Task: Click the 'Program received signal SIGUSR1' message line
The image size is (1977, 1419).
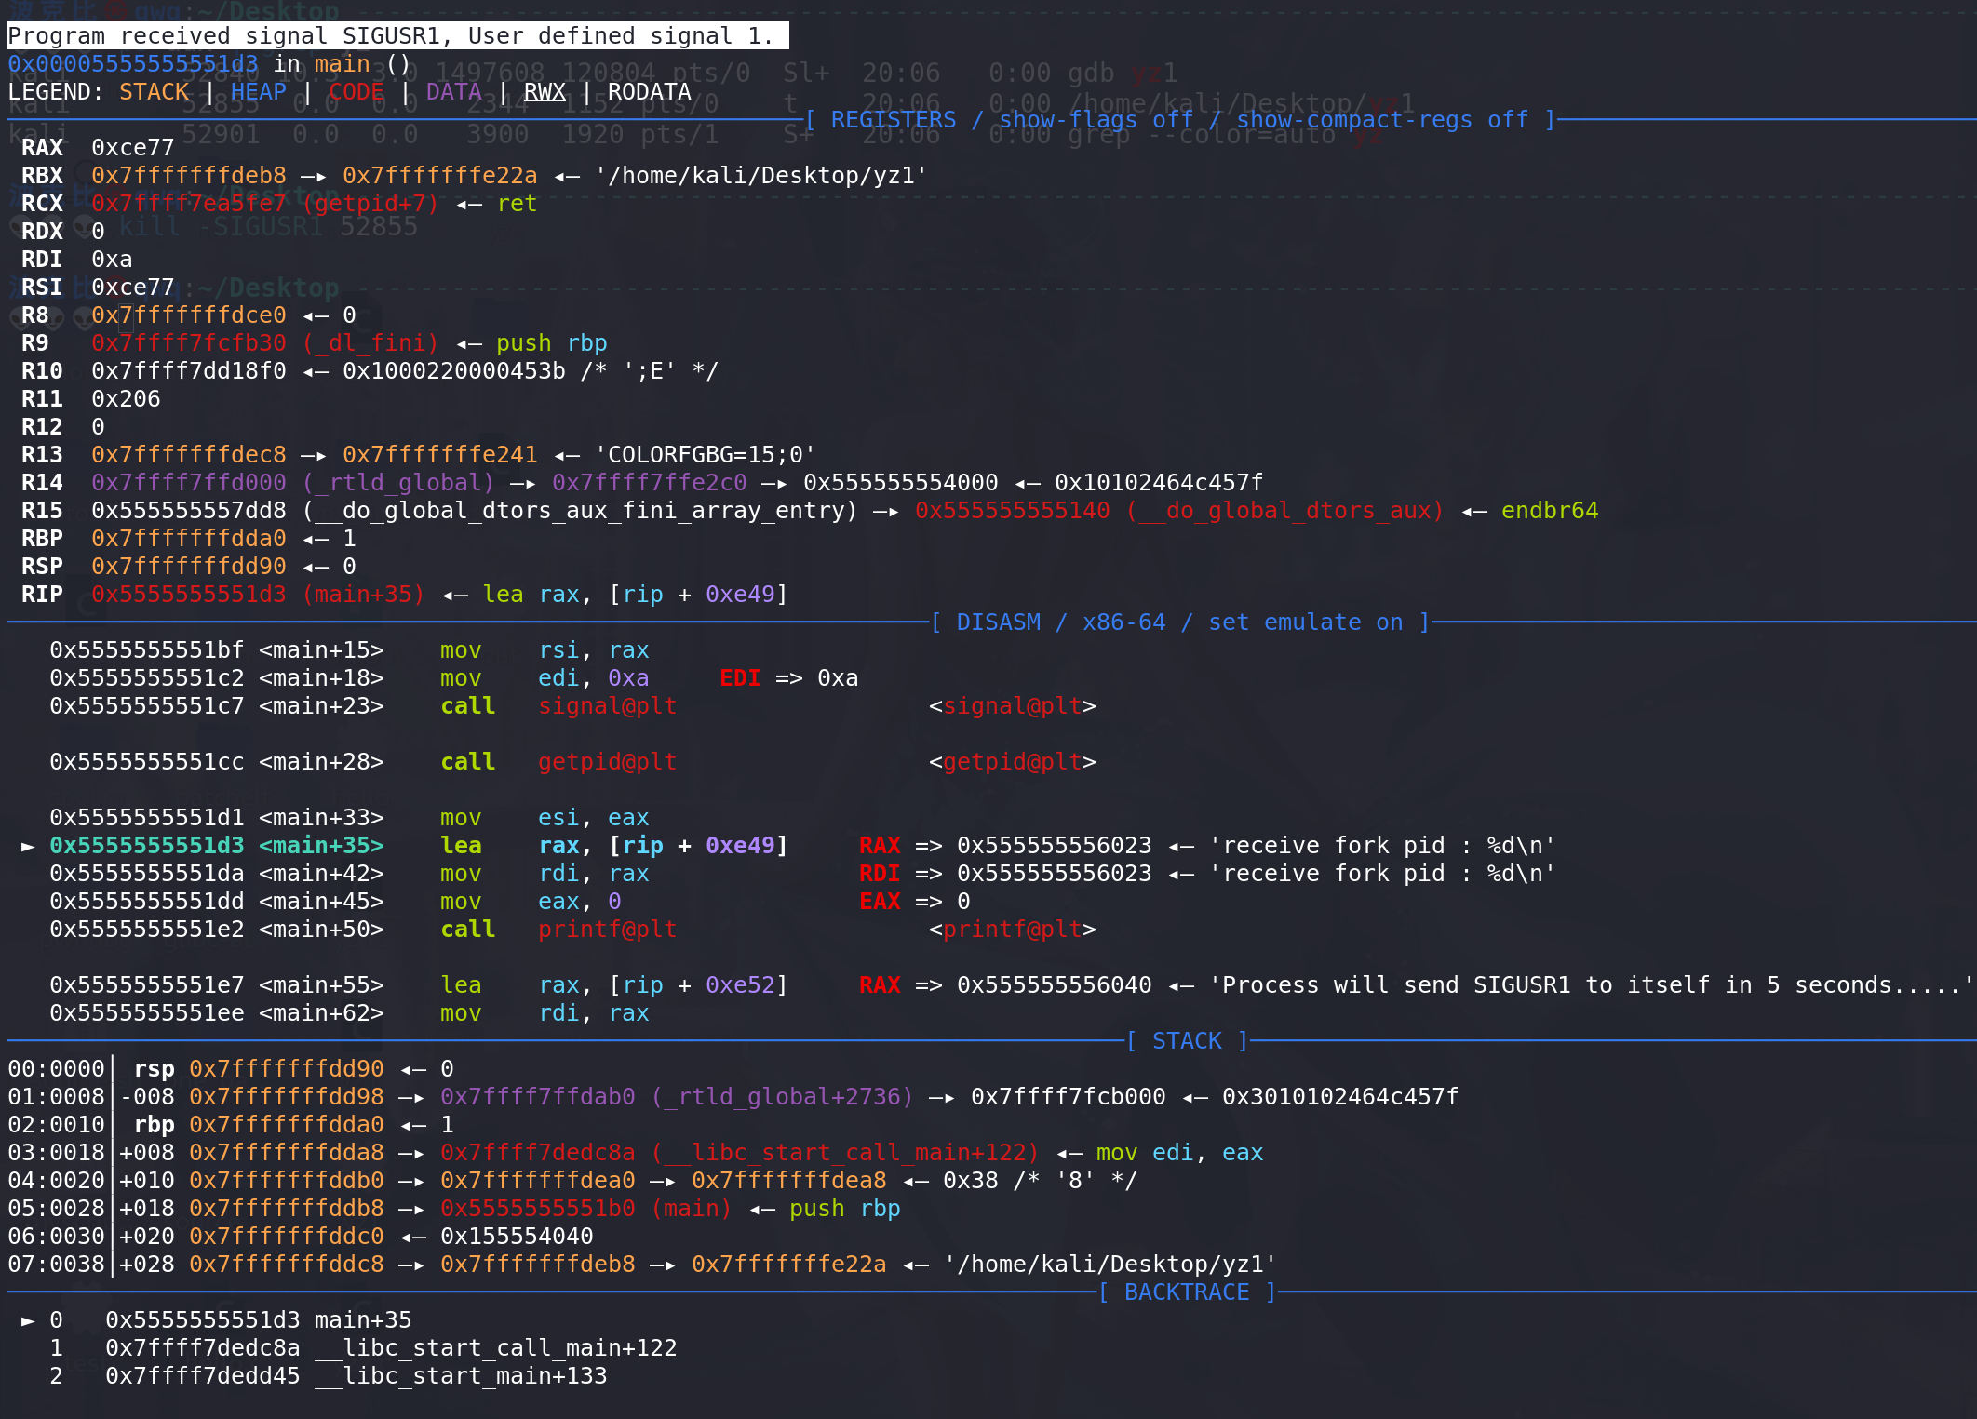Action: coord(397,36)
